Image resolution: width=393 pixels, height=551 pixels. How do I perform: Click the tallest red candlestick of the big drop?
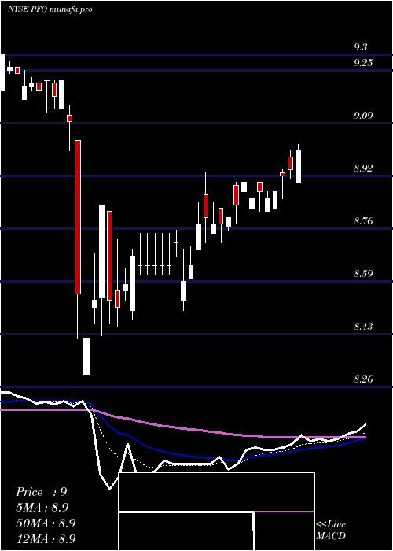click(78, 216)
